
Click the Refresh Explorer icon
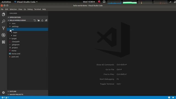tap(42, 20)
